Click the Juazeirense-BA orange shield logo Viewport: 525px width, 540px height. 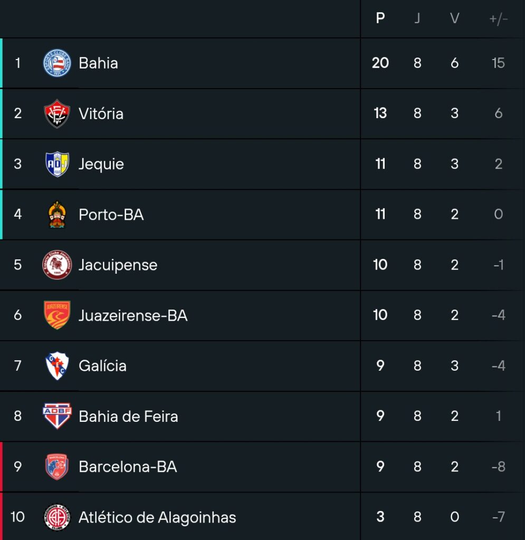coord(57,315)
